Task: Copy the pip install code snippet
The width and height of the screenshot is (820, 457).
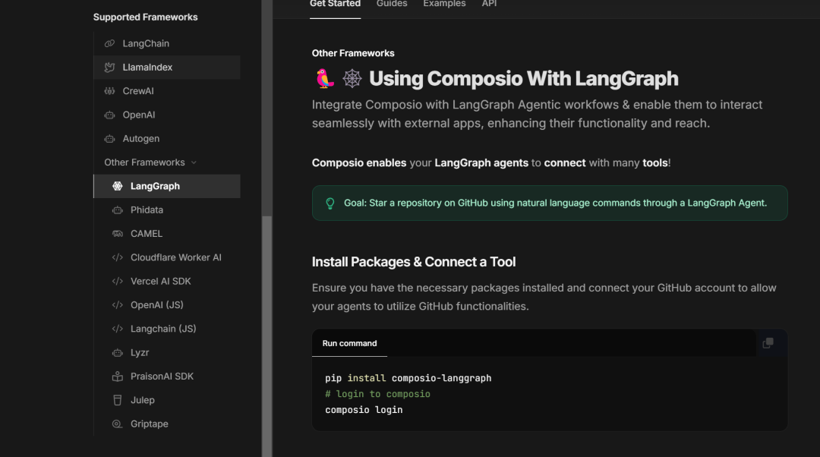Action: (768, 343)
